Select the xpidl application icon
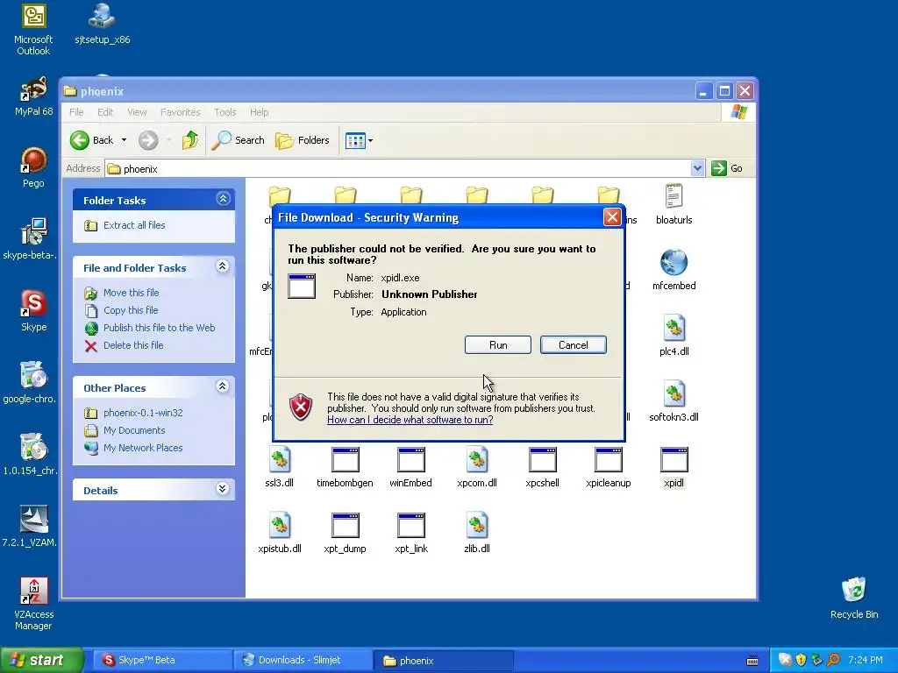 click(674, 467)
